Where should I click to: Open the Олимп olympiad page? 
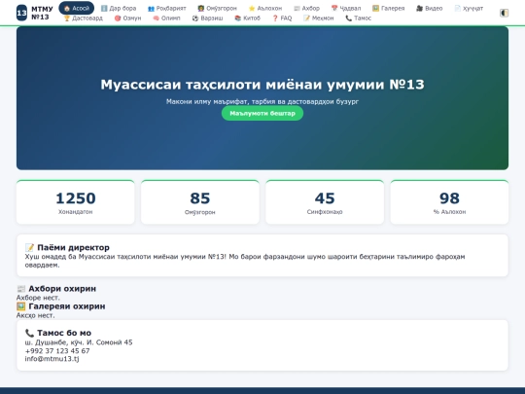[x=166, y=18]
